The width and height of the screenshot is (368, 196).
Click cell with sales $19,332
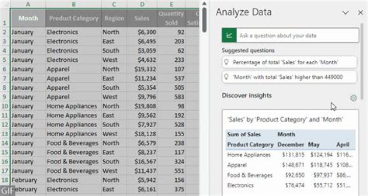pos(142,69)
